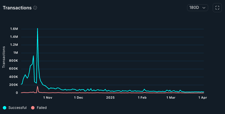
Task: Toggle the Successful series legend label
Action: click(x=17, y=108)
